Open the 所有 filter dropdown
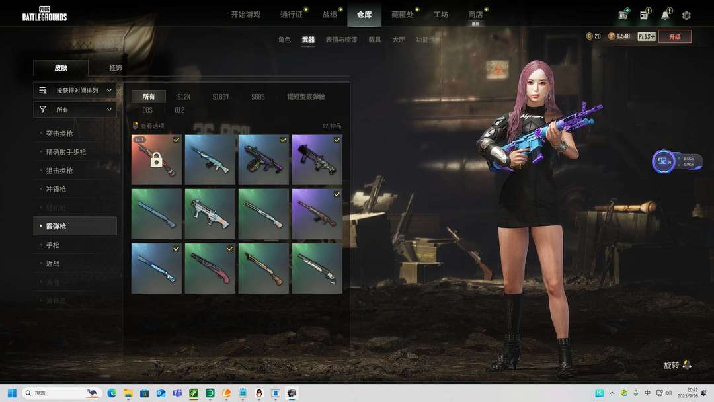This screenshot has width=714, height=402. click(x=75, y=110)
